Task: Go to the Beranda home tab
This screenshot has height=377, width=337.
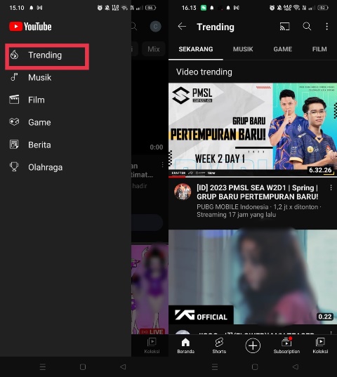Action: (x=185, y=345)
